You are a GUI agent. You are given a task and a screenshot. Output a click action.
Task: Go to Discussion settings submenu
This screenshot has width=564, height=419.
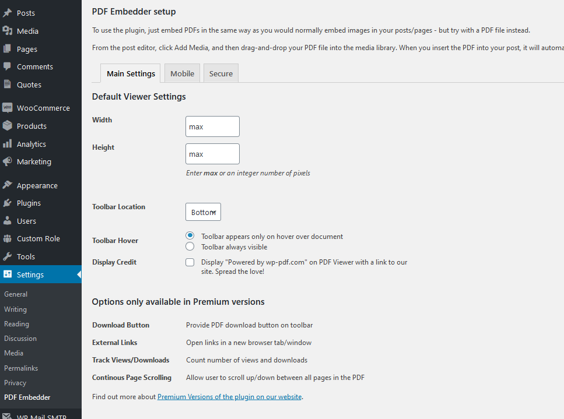[x=20, y=339]
